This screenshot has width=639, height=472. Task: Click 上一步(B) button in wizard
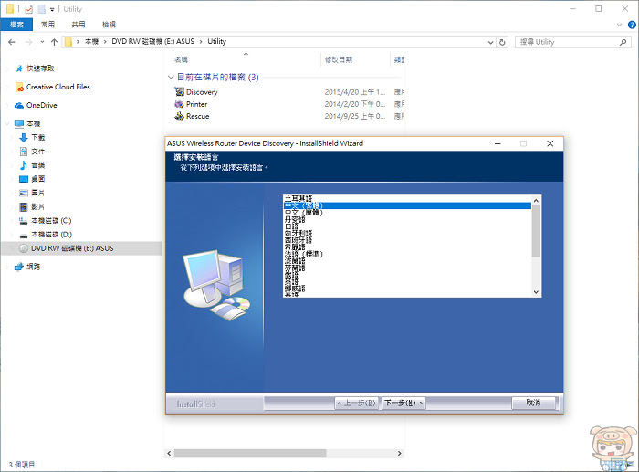coord(357,404)
